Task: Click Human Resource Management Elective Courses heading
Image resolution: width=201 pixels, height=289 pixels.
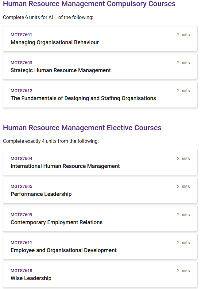Action: tap(82, 128)
